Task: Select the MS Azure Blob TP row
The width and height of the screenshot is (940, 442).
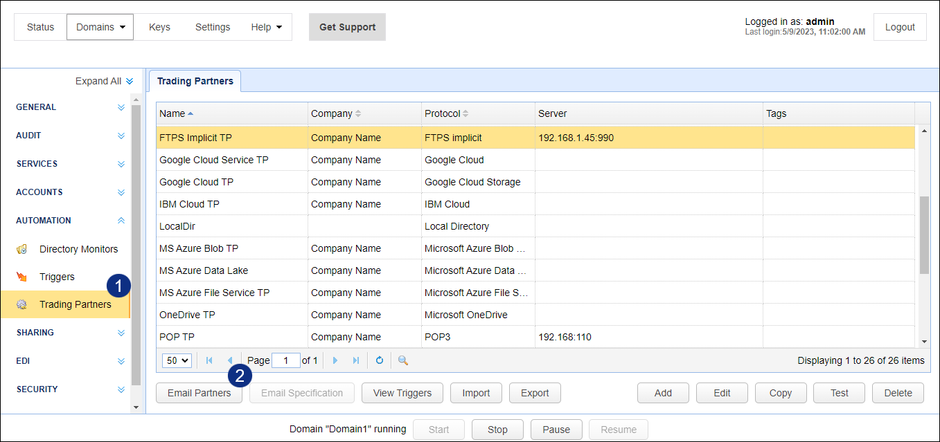Action: tap(535, 248)
